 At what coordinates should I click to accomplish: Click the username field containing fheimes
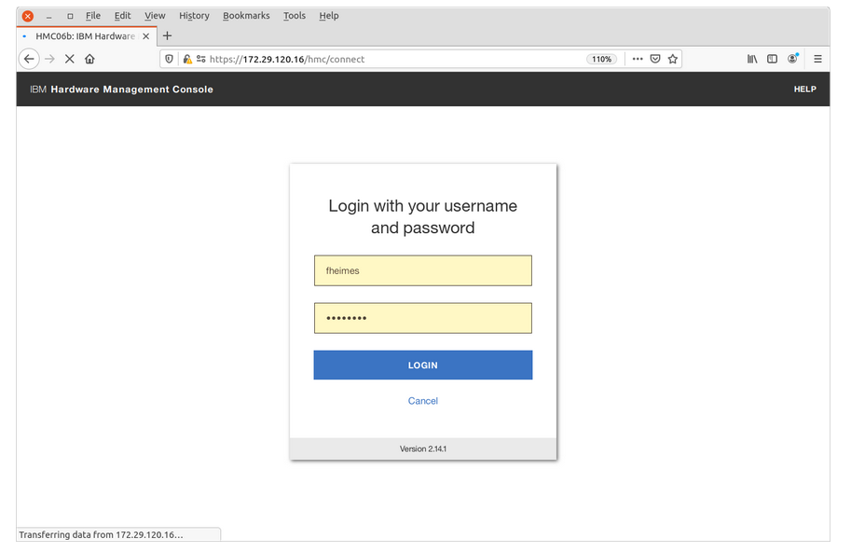422,270
